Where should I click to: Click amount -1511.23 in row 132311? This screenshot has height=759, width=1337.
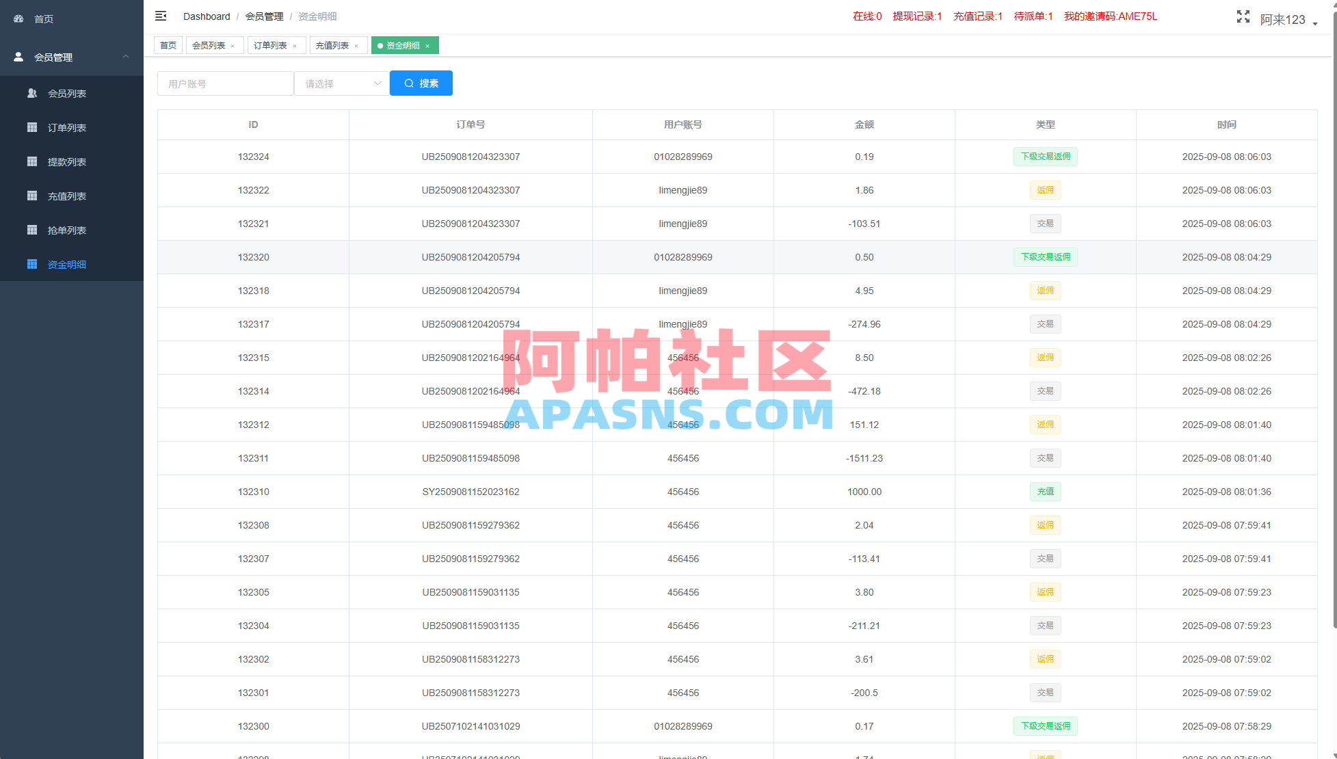coord(864,458)
